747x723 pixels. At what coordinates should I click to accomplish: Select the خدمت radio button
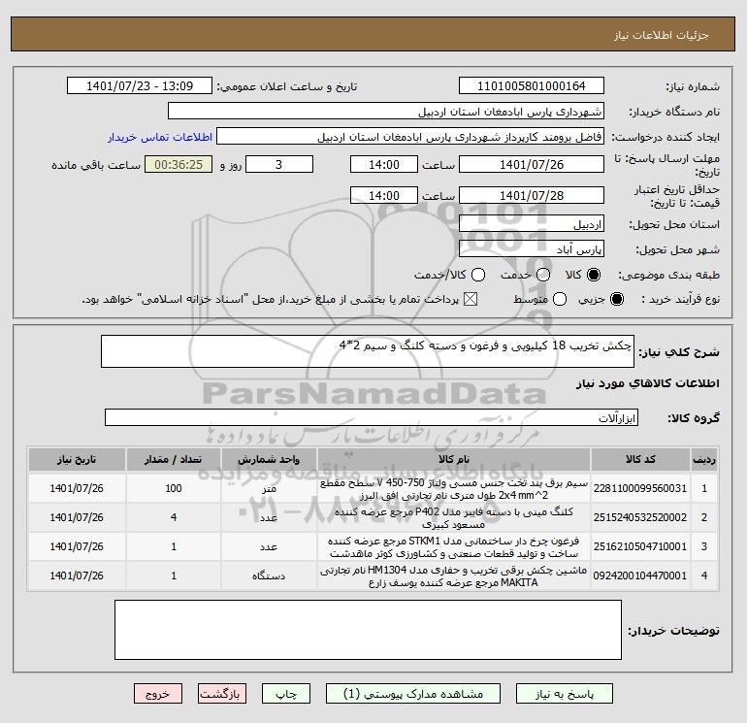(543, 275)
